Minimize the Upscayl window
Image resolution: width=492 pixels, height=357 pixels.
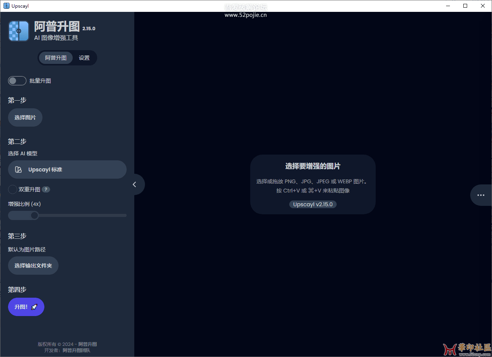(x=448, y=6)
